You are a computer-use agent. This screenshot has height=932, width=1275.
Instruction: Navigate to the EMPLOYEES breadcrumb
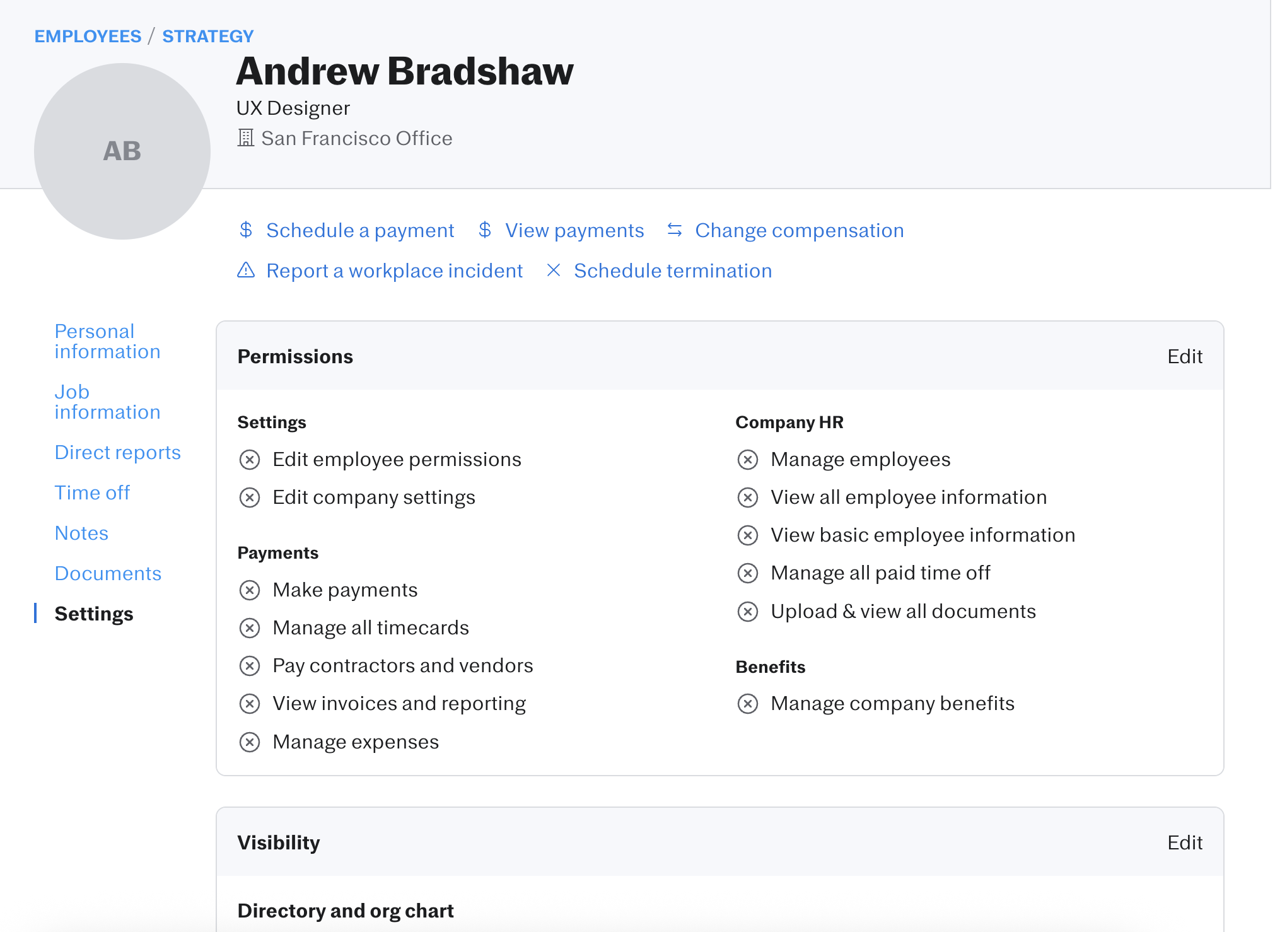[x=88, y=36]
